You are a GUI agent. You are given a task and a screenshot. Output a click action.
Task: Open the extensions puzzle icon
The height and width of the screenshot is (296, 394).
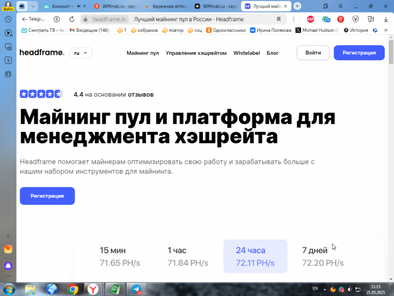coord(371,19)
